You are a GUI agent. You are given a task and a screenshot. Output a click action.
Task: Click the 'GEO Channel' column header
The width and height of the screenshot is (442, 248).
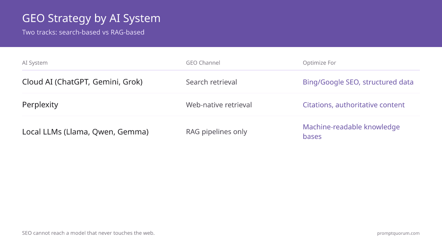[x=203, y=63]
